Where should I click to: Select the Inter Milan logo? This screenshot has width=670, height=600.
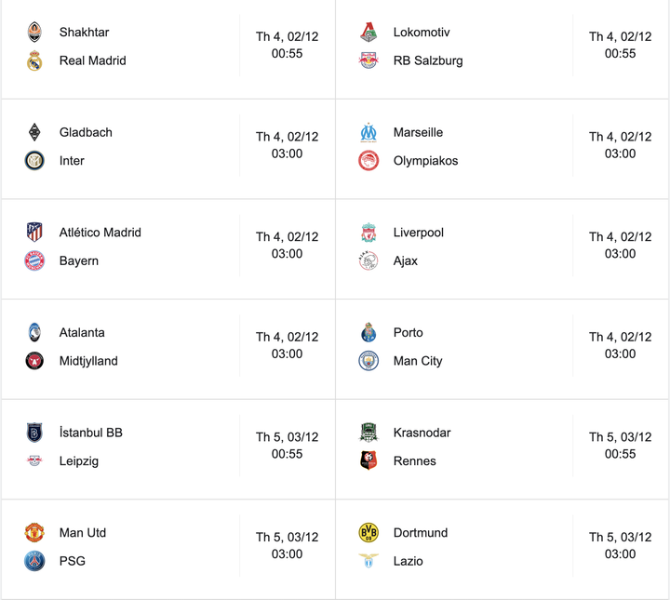click(x=34, y=161)
